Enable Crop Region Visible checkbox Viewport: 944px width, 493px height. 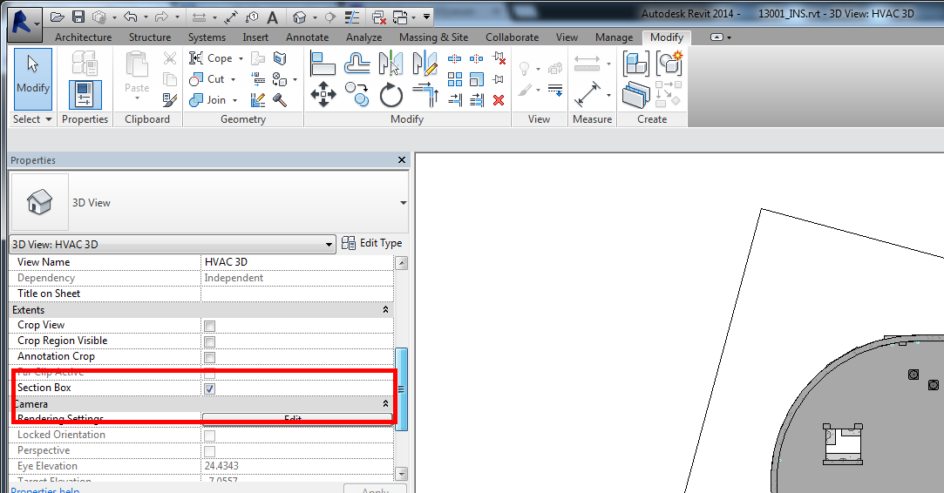pyautogui.click(x=209, y=341)
